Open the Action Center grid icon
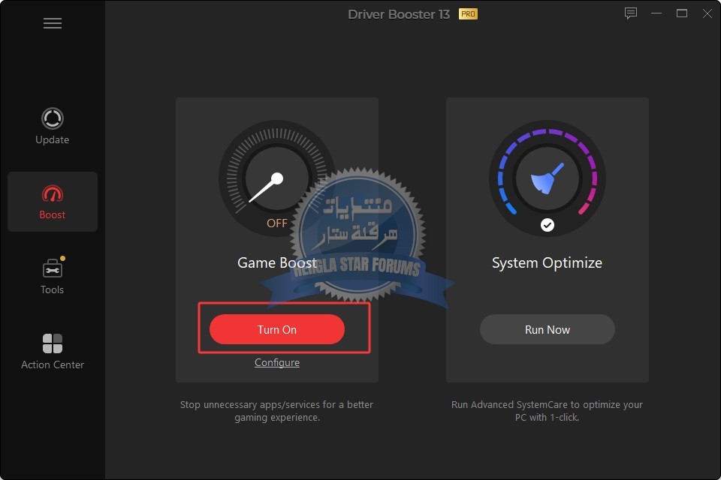Viewport: 721px width, 480px height. [x=52, y=343]
